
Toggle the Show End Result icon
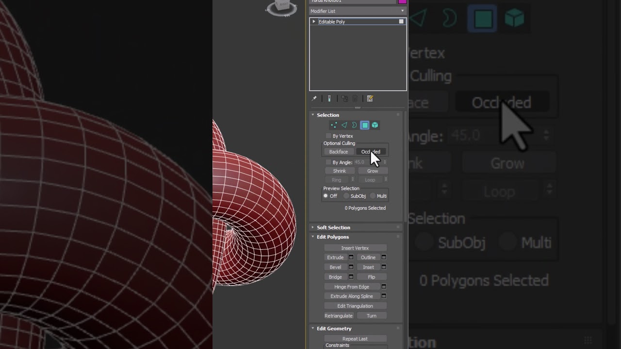coord(329,98)
